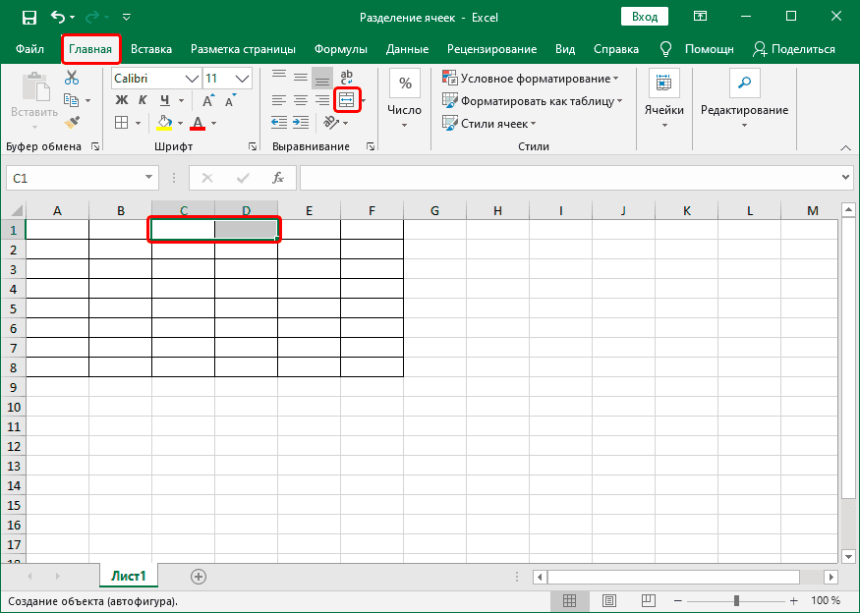Switch to the Вставка ribbon tab
The height and width of the screenshot is (613, 860).
pos(150,49)
